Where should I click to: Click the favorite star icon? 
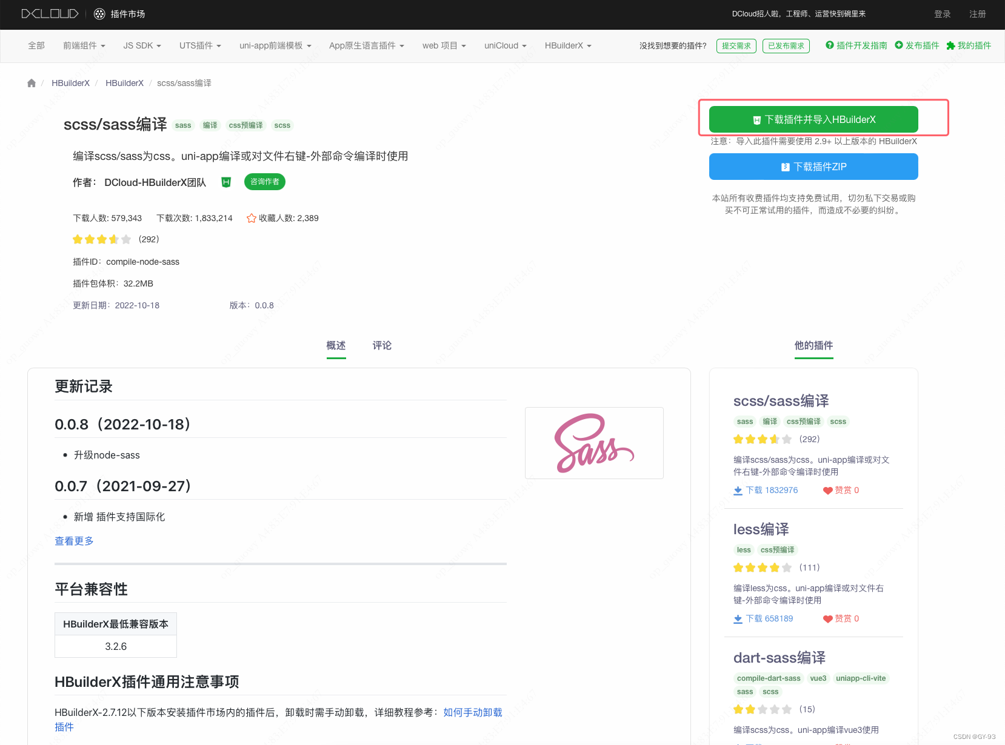252,218
